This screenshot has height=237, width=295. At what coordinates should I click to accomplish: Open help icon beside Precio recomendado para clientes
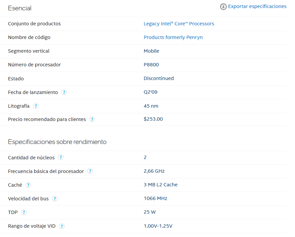(x=92, y=119)
